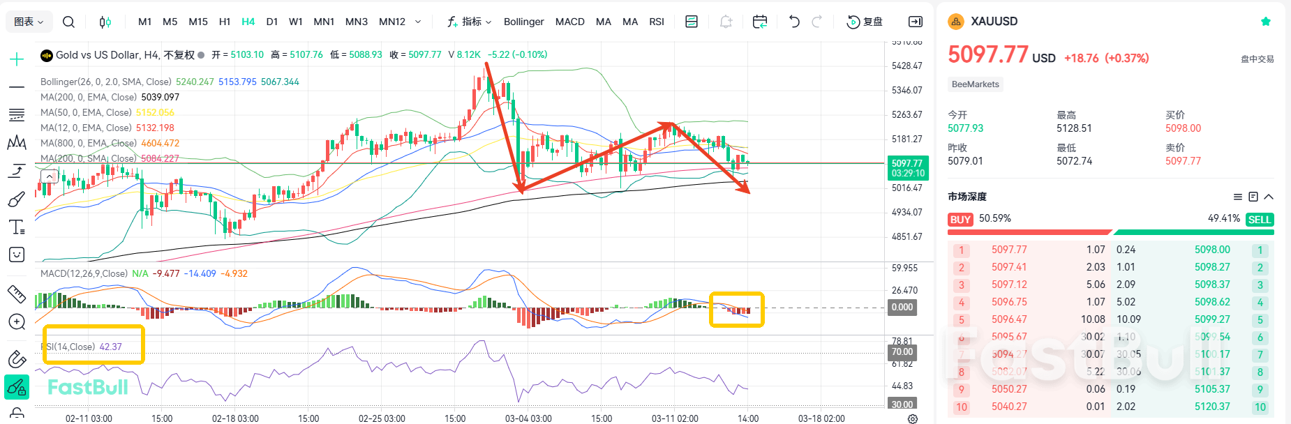The image size is (1291, 424).
Task: Click the 复盘 replay button
Action: tap(865, 22)
